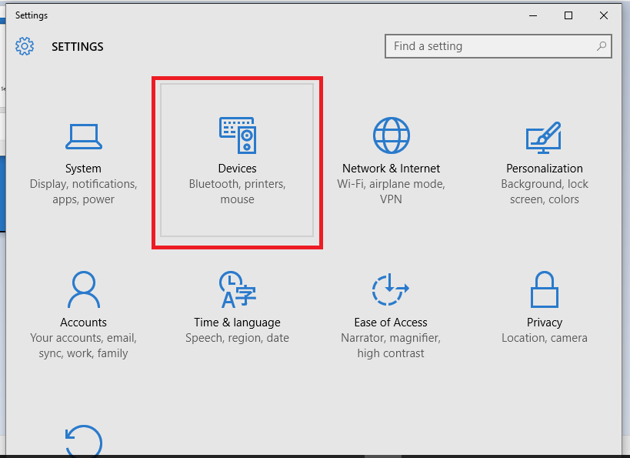Open the Devices keyboard and speaker icon
Viewport: 630px width, 458px height.
click(238, 135)
